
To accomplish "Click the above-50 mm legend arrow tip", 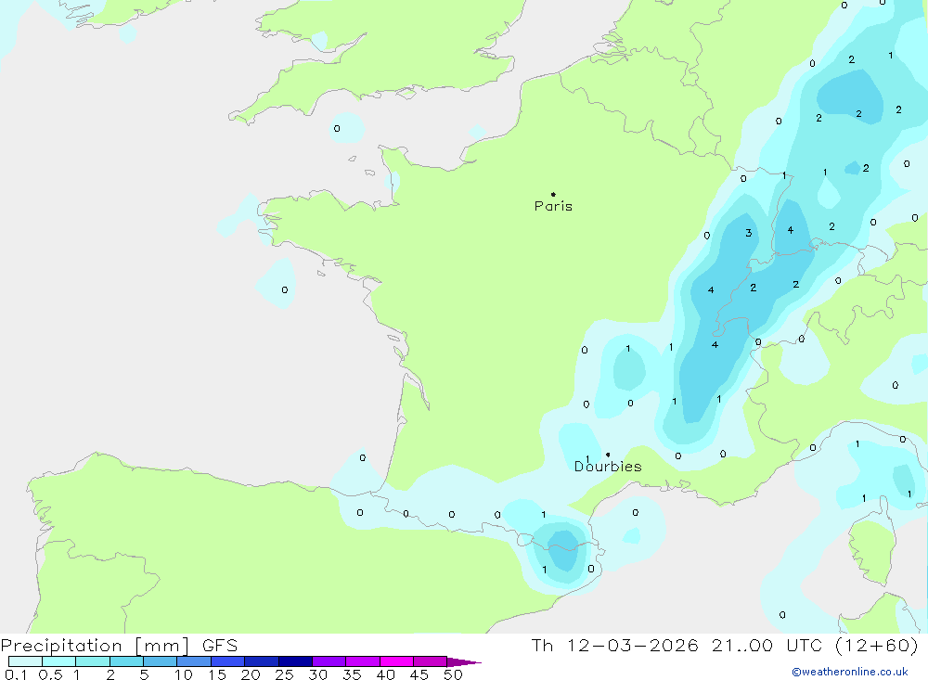I will (464, 662).
